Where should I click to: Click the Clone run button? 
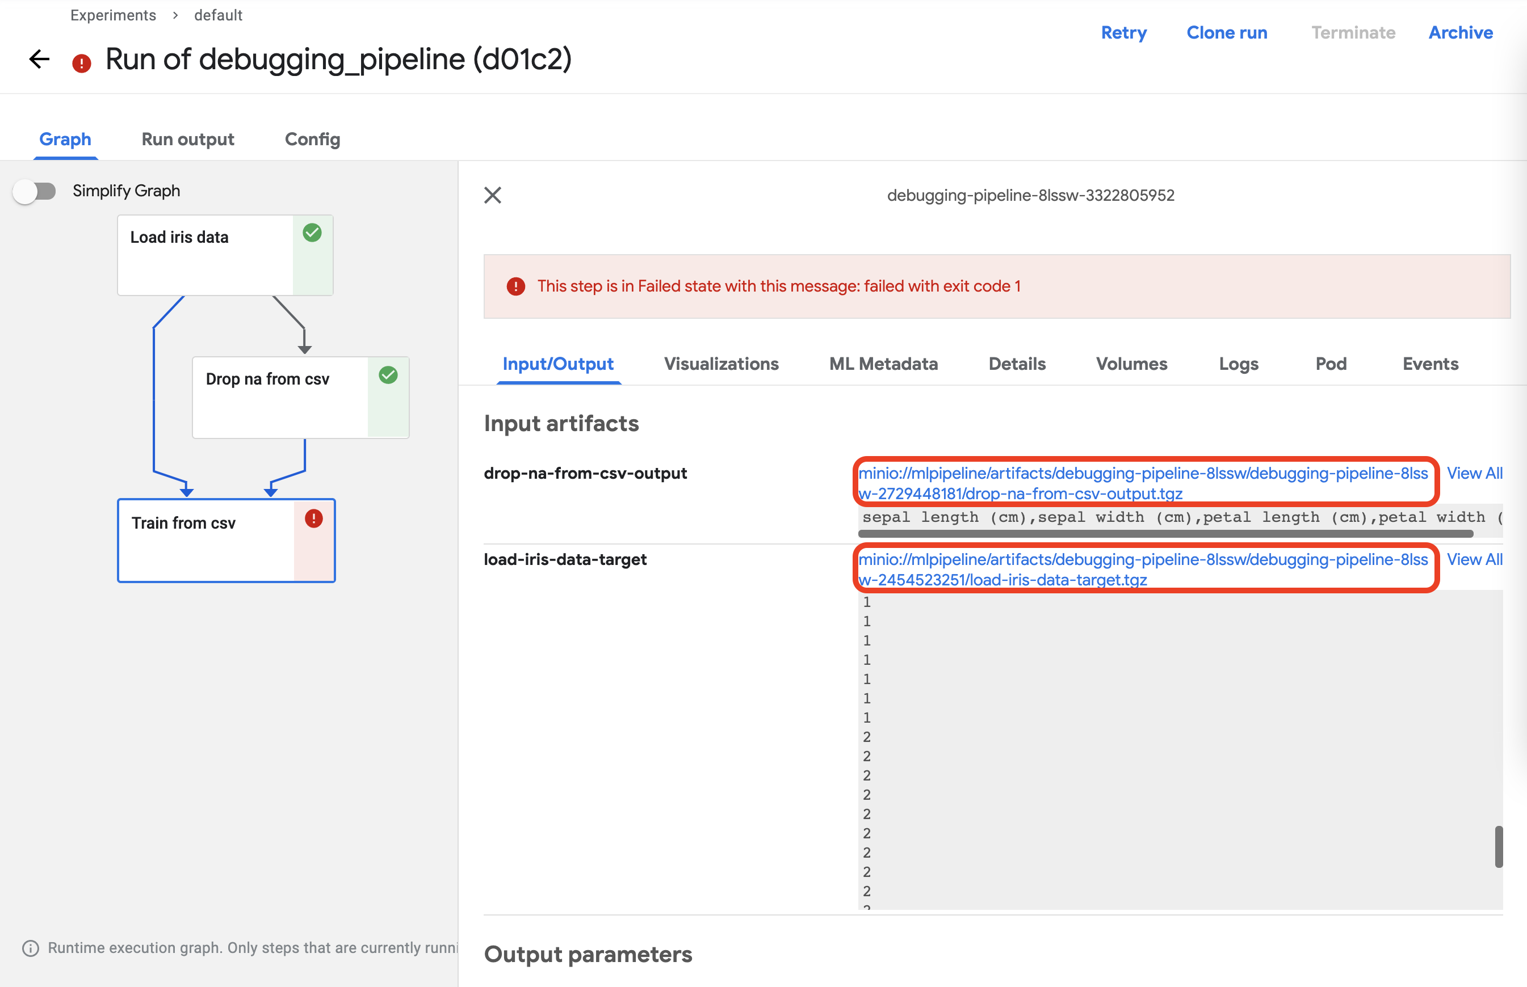(x=1226, y=33)
